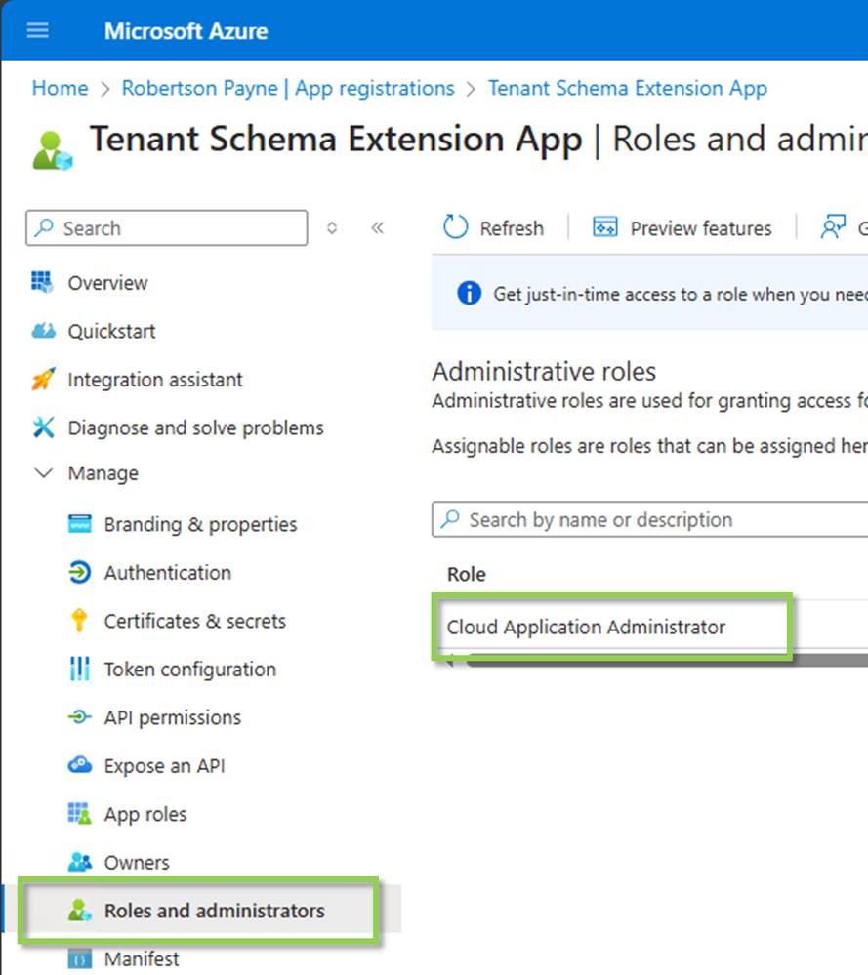The image size is (868, 975).
Task: Click the scrollbar's left arrow under the role table
Action: point(449,661)
